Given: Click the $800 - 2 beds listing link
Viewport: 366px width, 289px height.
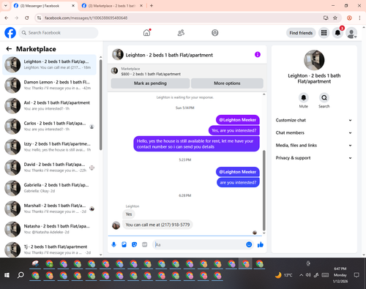Looking at the screenshot, I should (x=151, y=74).
